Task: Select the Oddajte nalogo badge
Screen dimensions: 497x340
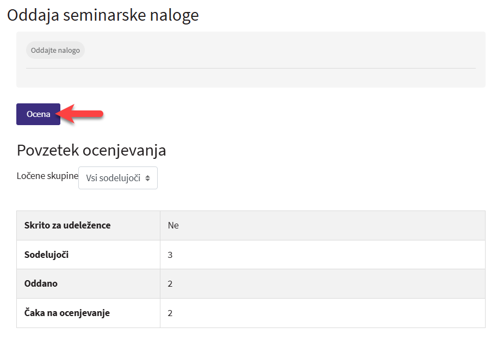Action: coord(55,51)
